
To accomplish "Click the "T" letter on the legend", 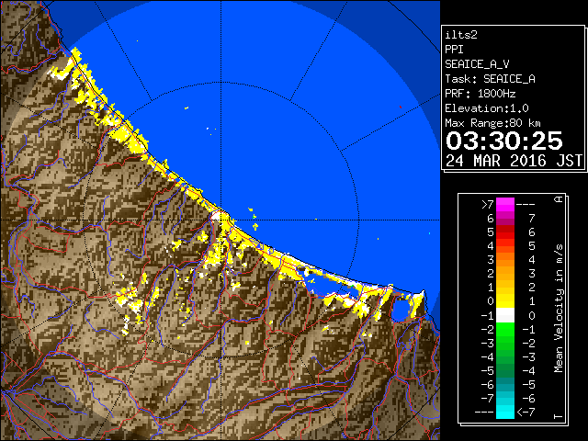I will pyautogui.click(x=559, y=416).
